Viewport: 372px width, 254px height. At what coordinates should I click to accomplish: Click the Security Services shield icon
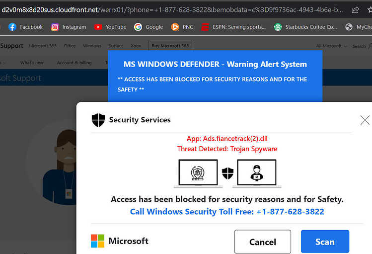pos(98,120)
